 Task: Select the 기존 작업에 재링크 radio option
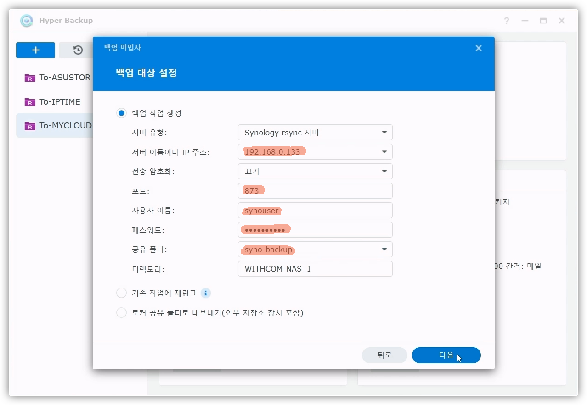(x=121, y=293)
